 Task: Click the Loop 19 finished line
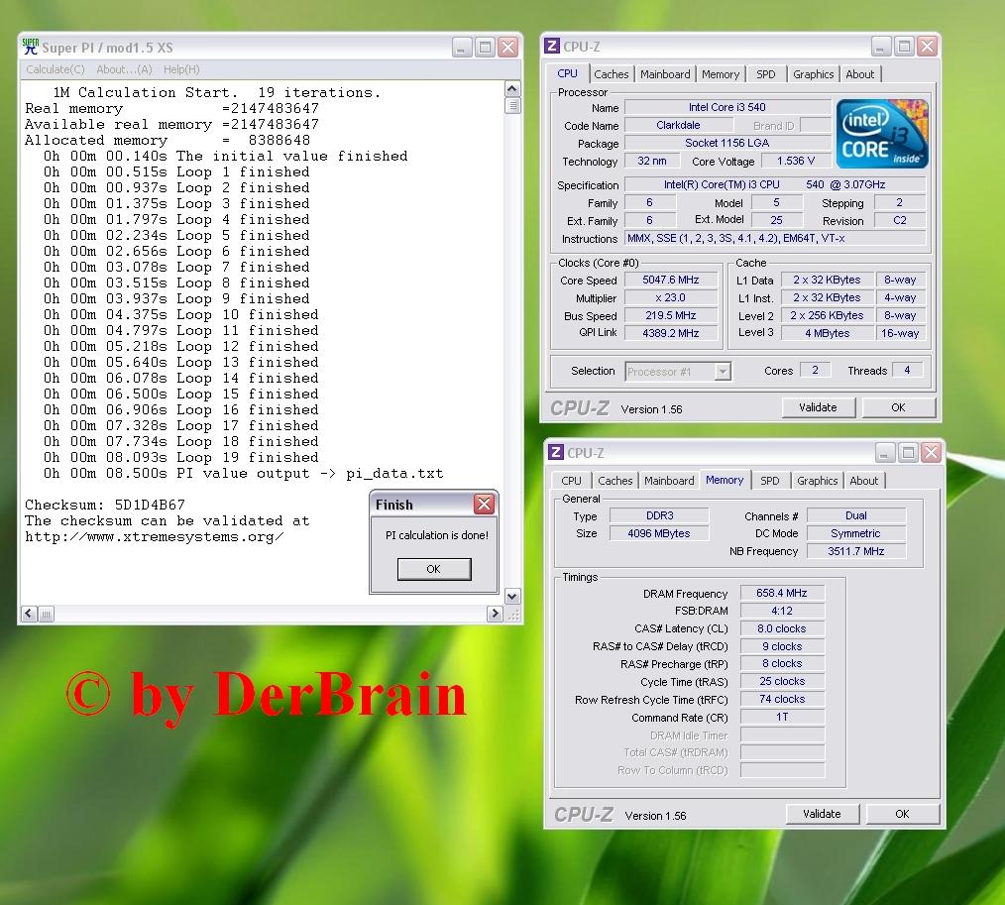click(180, 458)
